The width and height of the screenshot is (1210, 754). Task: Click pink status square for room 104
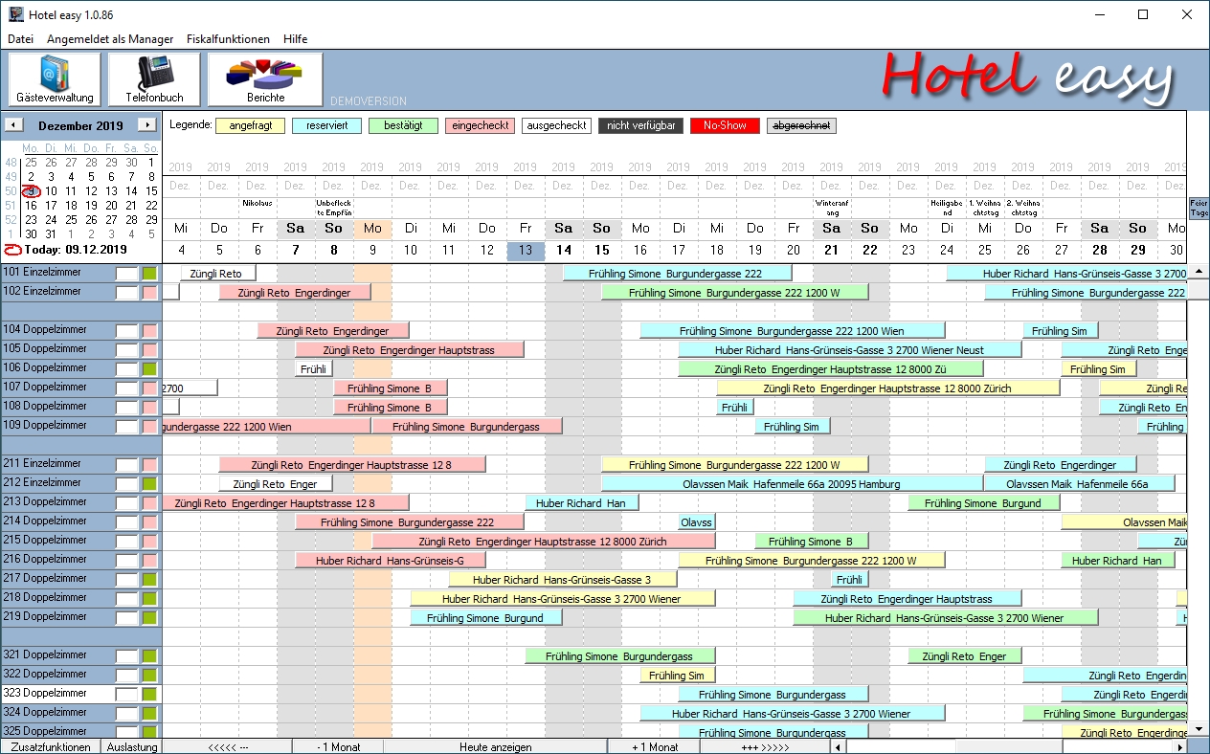coord(149,330)
